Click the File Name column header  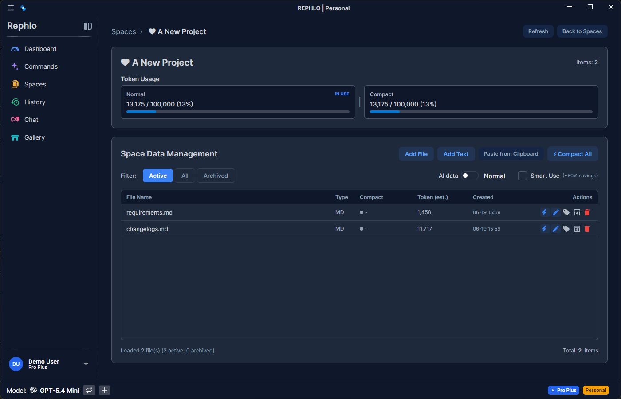point(139,197)
